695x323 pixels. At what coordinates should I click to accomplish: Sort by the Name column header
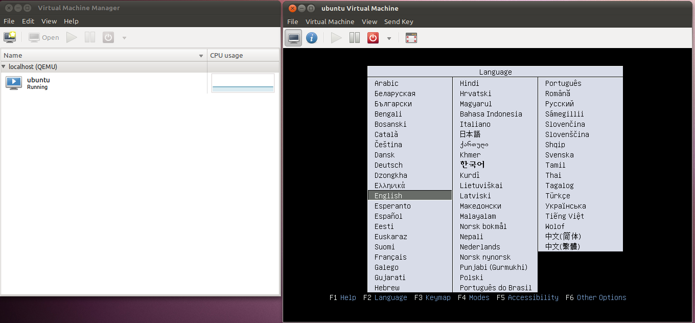(102, 55)
